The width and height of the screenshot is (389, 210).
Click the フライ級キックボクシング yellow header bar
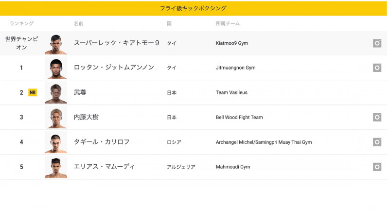pos(194,8)
